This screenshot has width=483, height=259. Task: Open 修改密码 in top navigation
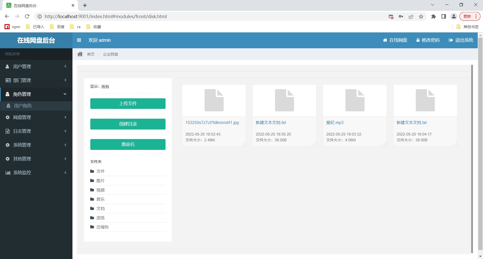pyautogui.click(x=428, y=40)
